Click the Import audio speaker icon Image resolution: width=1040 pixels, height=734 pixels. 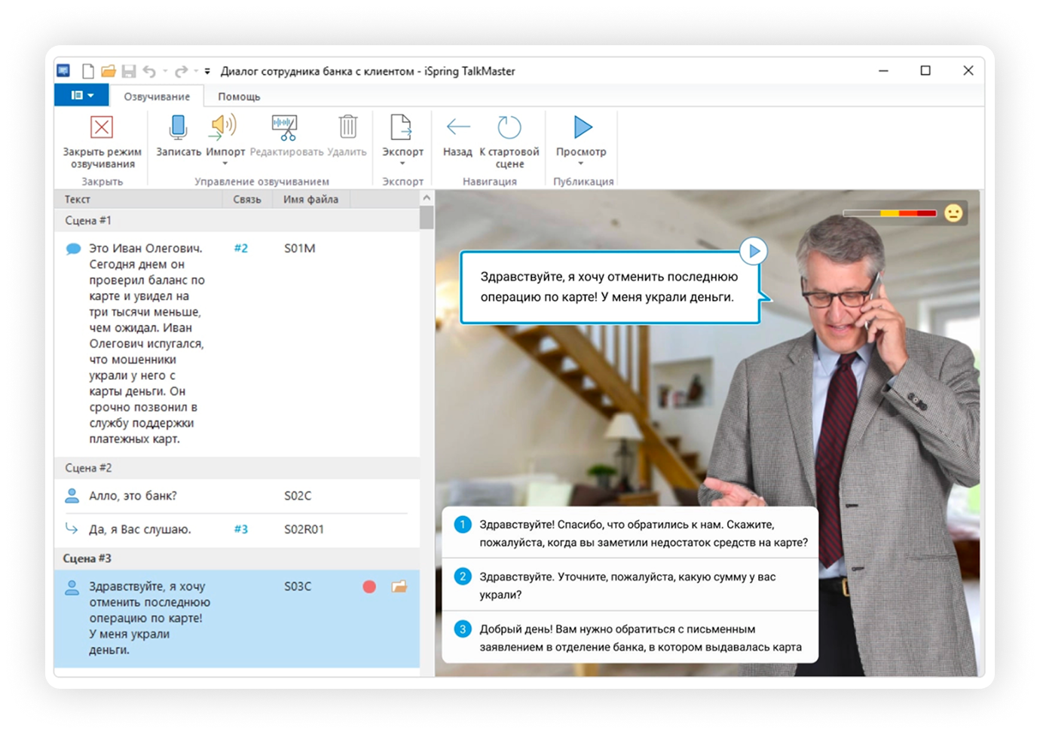224,128
